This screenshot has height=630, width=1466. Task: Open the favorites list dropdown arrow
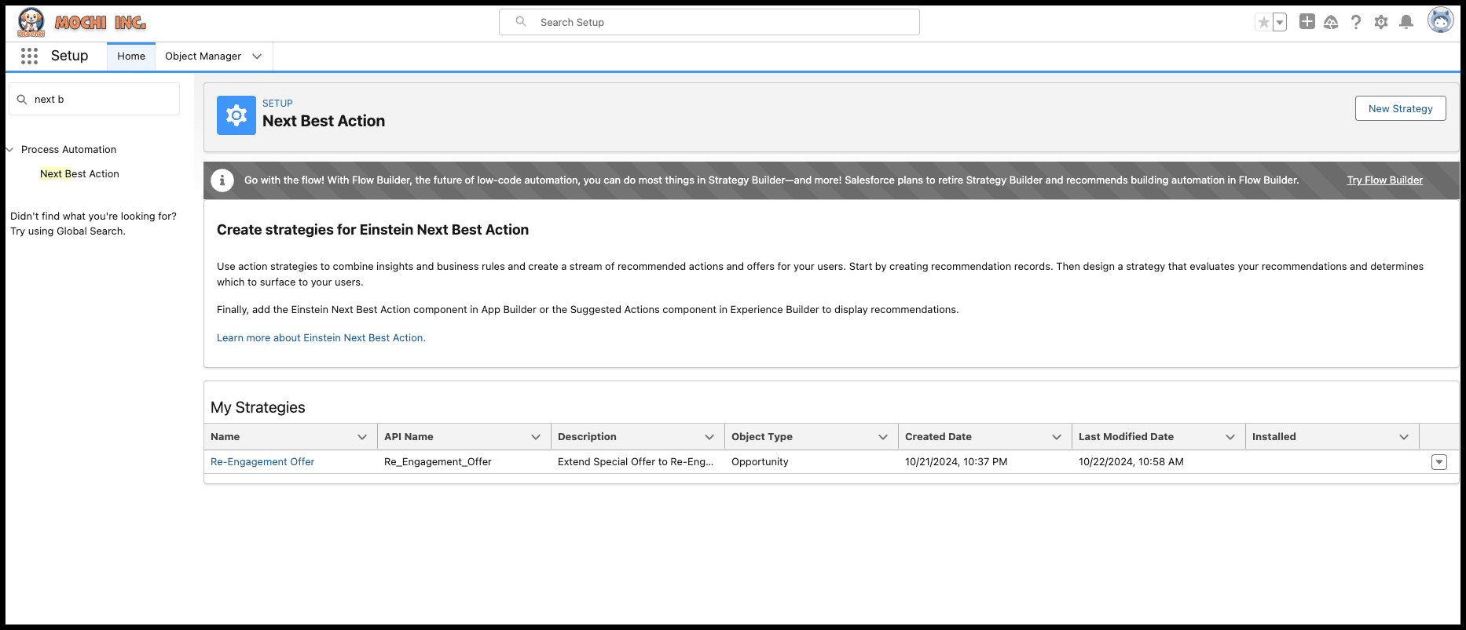pyautogui.click(x=1280, y=22)
